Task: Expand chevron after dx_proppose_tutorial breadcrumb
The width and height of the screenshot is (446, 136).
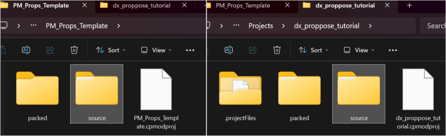Action: point(370,26)
